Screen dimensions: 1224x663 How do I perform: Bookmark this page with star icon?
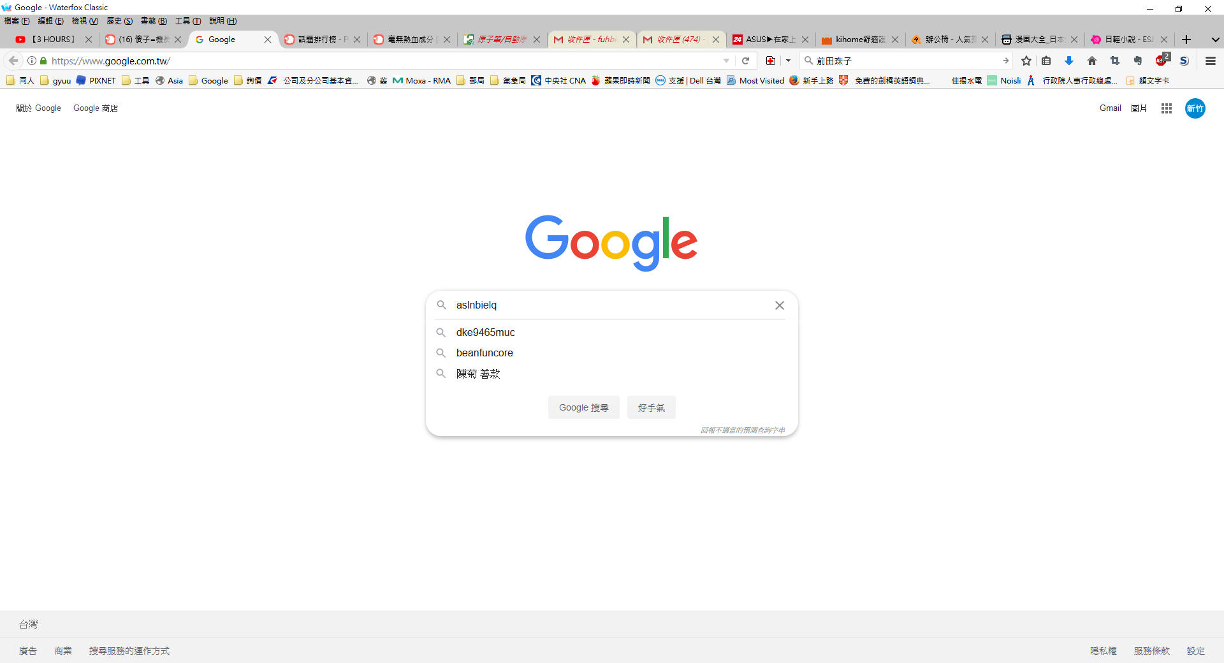click(x=1026, y=61)
